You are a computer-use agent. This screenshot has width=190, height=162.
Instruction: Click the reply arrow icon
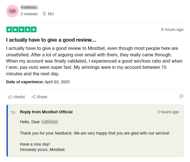[13, 112]
